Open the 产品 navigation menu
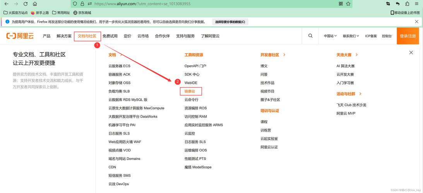This screenshot has height=193, width=423. (46, 36)
